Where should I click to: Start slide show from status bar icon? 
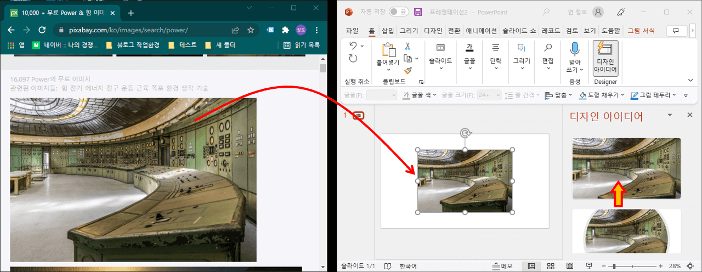[589, 266]
